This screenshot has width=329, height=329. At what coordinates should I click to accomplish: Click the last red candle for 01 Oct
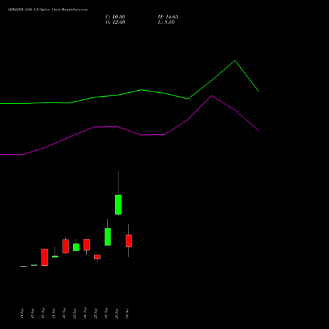click(x=129, y=241)
